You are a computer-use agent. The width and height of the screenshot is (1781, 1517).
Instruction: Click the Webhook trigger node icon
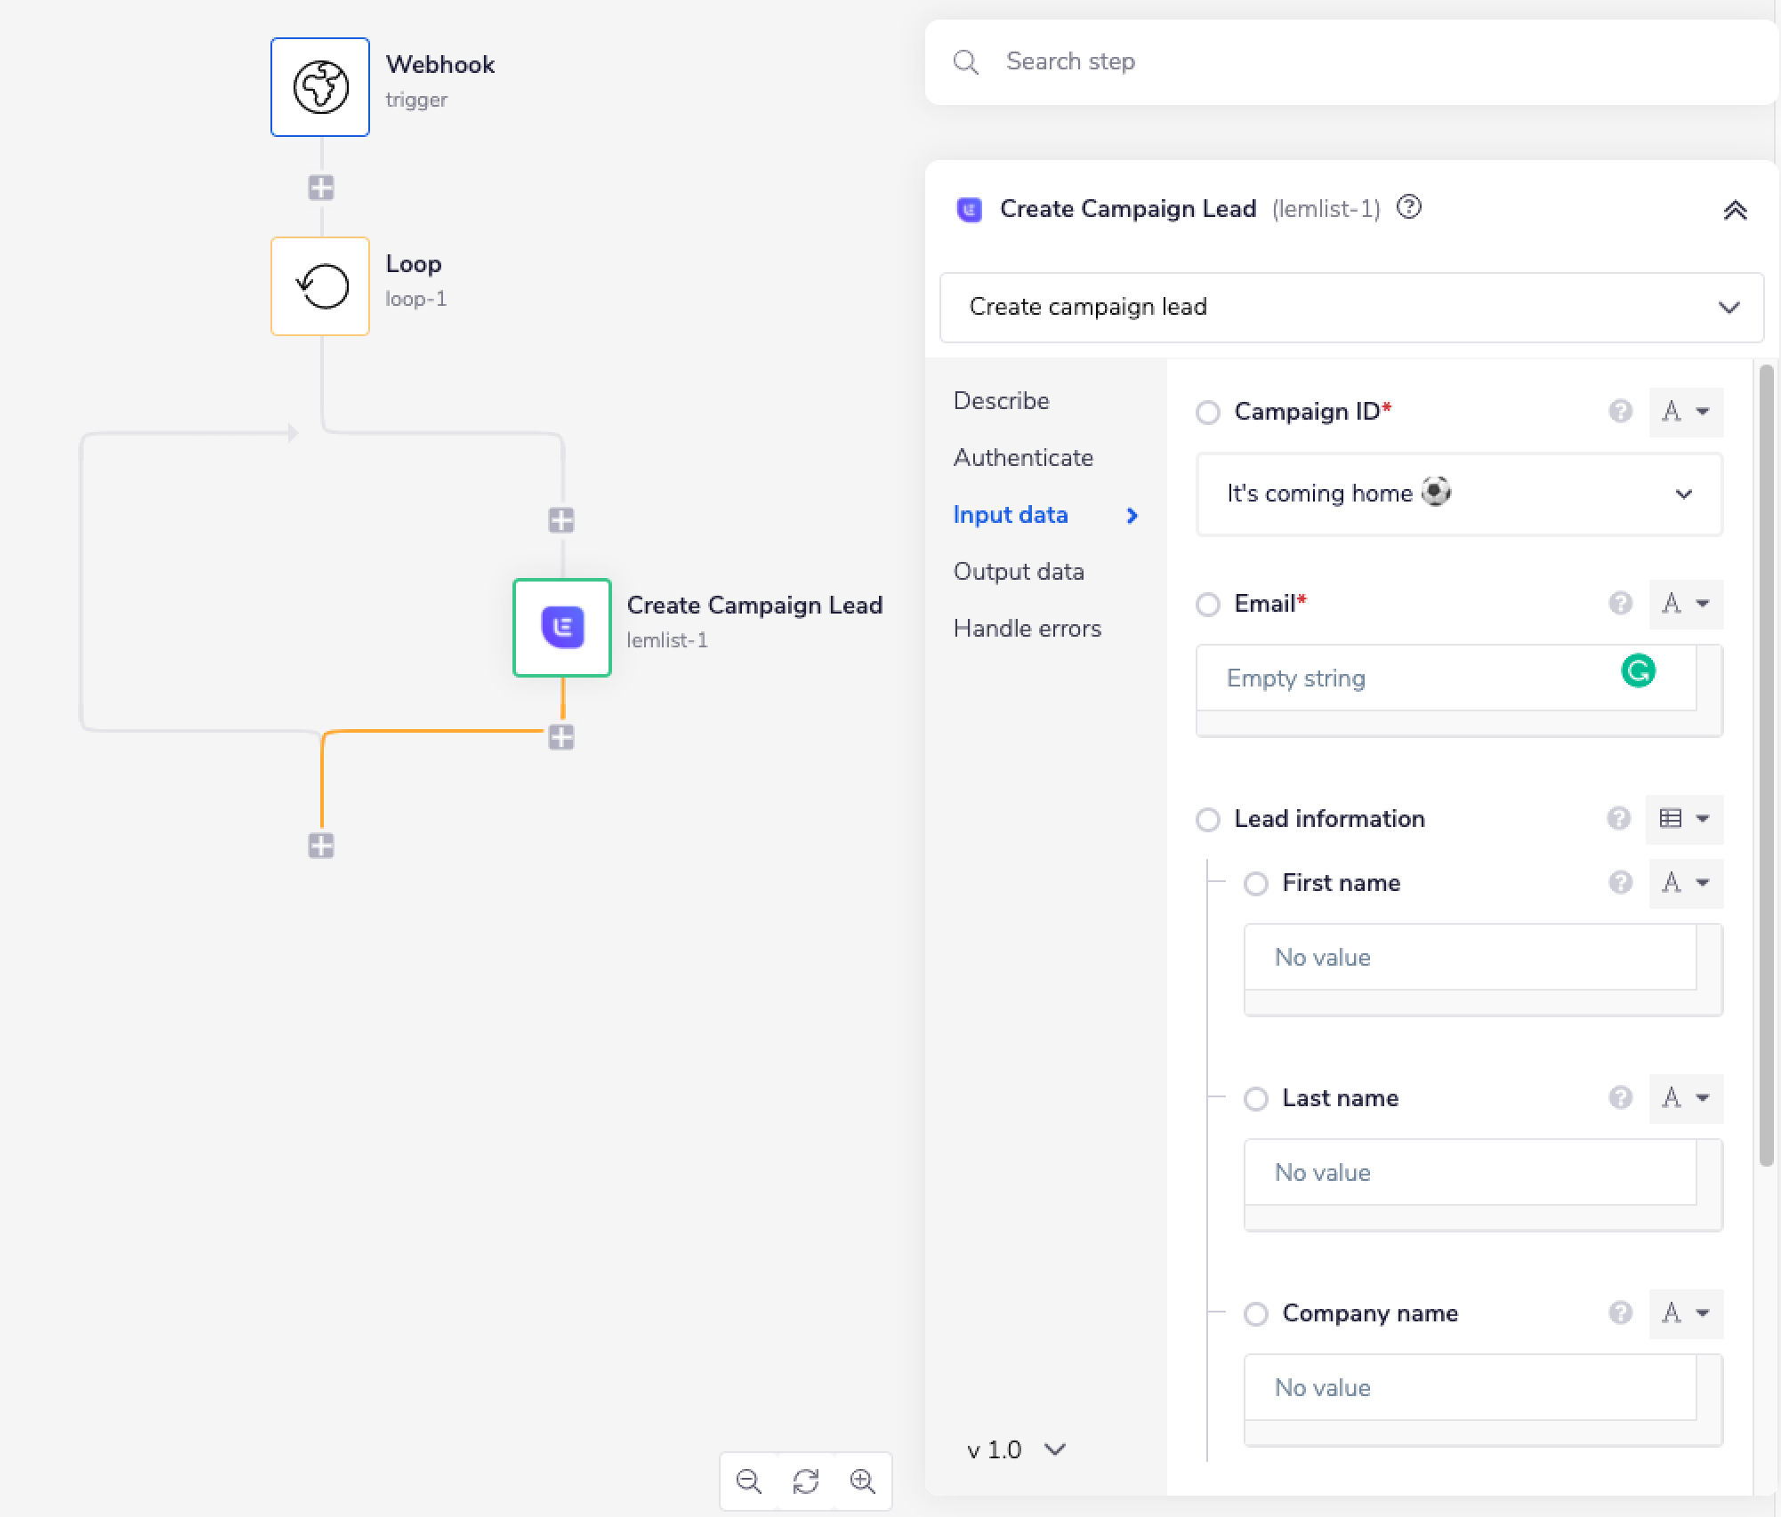click(320, 87)
